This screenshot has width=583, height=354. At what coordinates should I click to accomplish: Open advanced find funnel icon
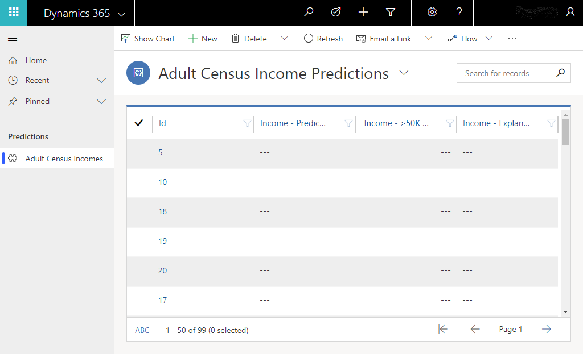click(391, 13)
